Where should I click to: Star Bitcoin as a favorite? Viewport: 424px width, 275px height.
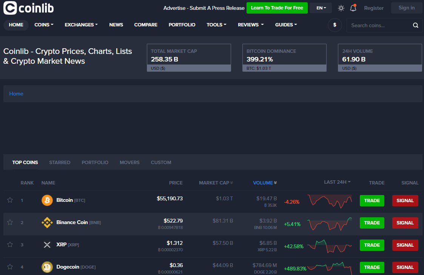tap(10, 200)
